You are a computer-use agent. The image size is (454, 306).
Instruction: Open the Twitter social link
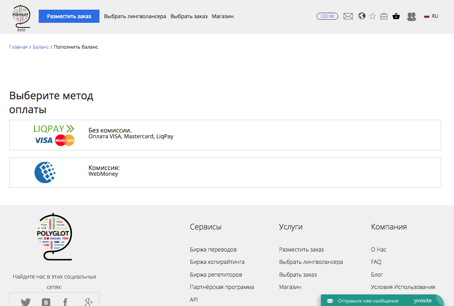pos(26,302)
